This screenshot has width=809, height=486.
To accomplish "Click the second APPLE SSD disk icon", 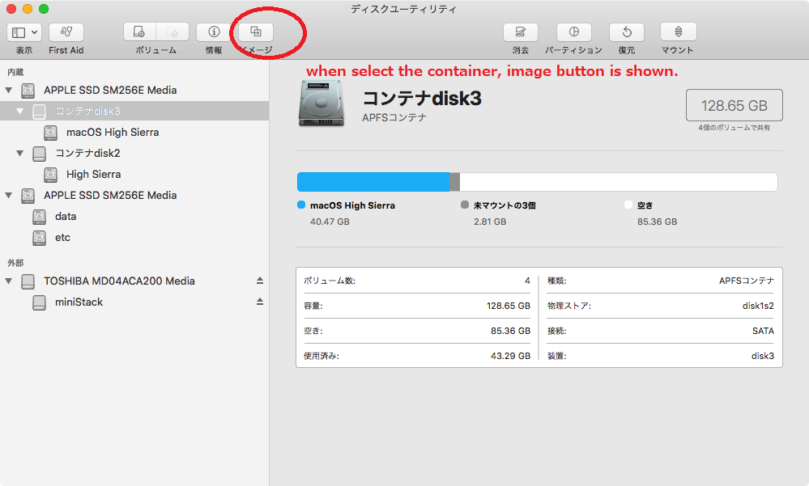I will pyautogui.click(x=28, y=196).
